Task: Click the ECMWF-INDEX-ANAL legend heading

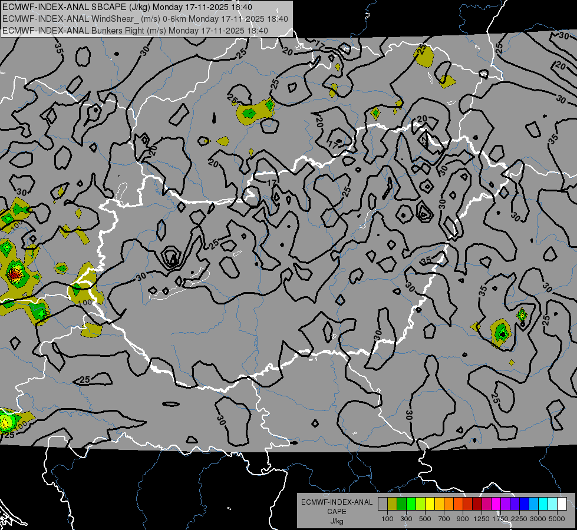Action: 337,502
